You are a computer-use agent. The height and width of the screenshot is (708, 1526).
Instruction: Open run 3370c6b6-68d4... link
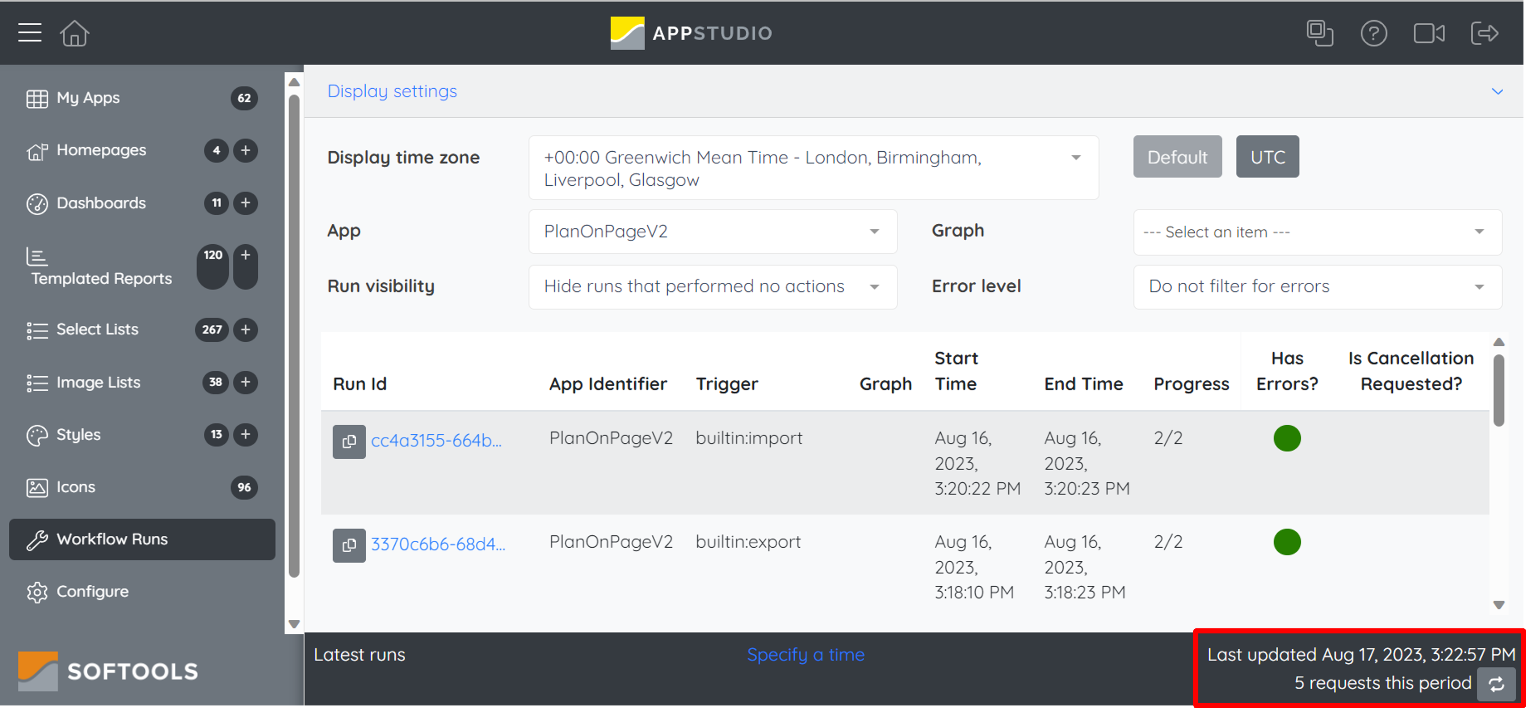click(x=438, y=544)
